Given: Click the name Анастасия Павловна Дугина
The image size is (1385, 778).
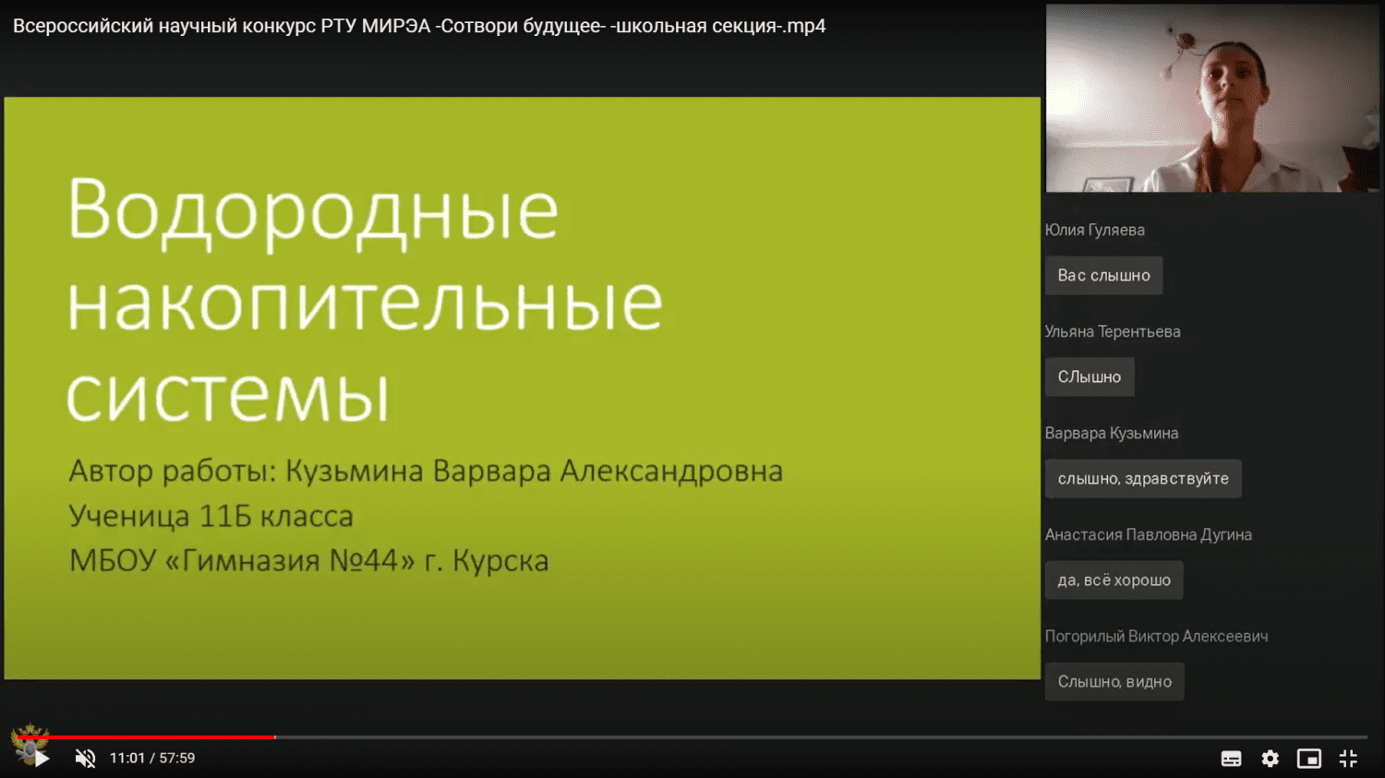Looking at the screenshot, I should pyautogui.click(x=1148, y=534).
